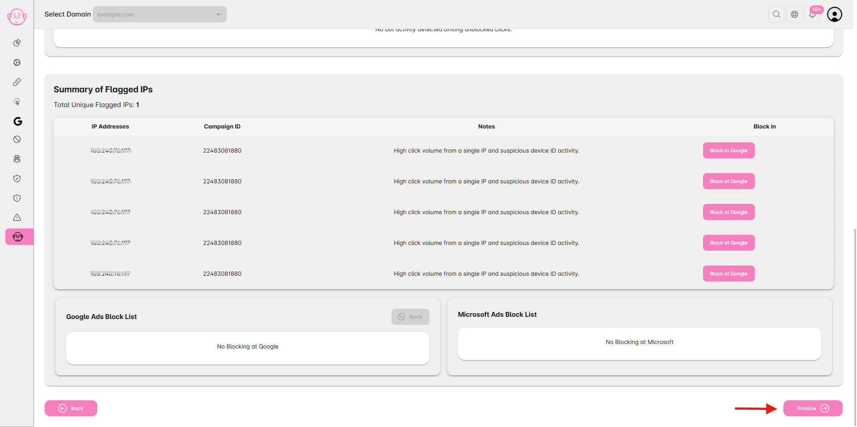
Task: Click the warning triangle sidebar icon
Action: pos(17,217)
